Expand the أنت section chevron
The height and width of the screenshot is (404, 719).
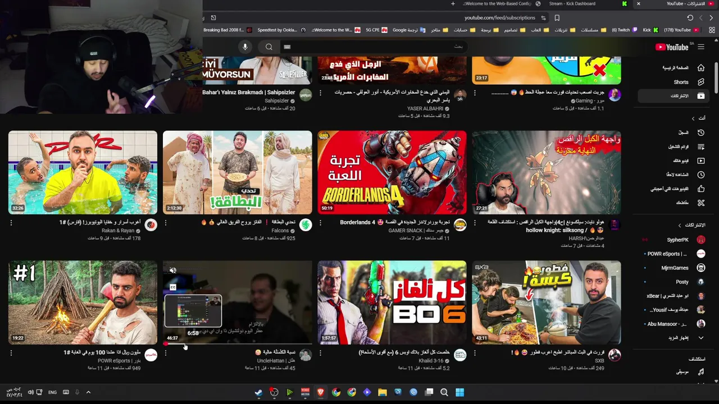click(x=693, y=118)
